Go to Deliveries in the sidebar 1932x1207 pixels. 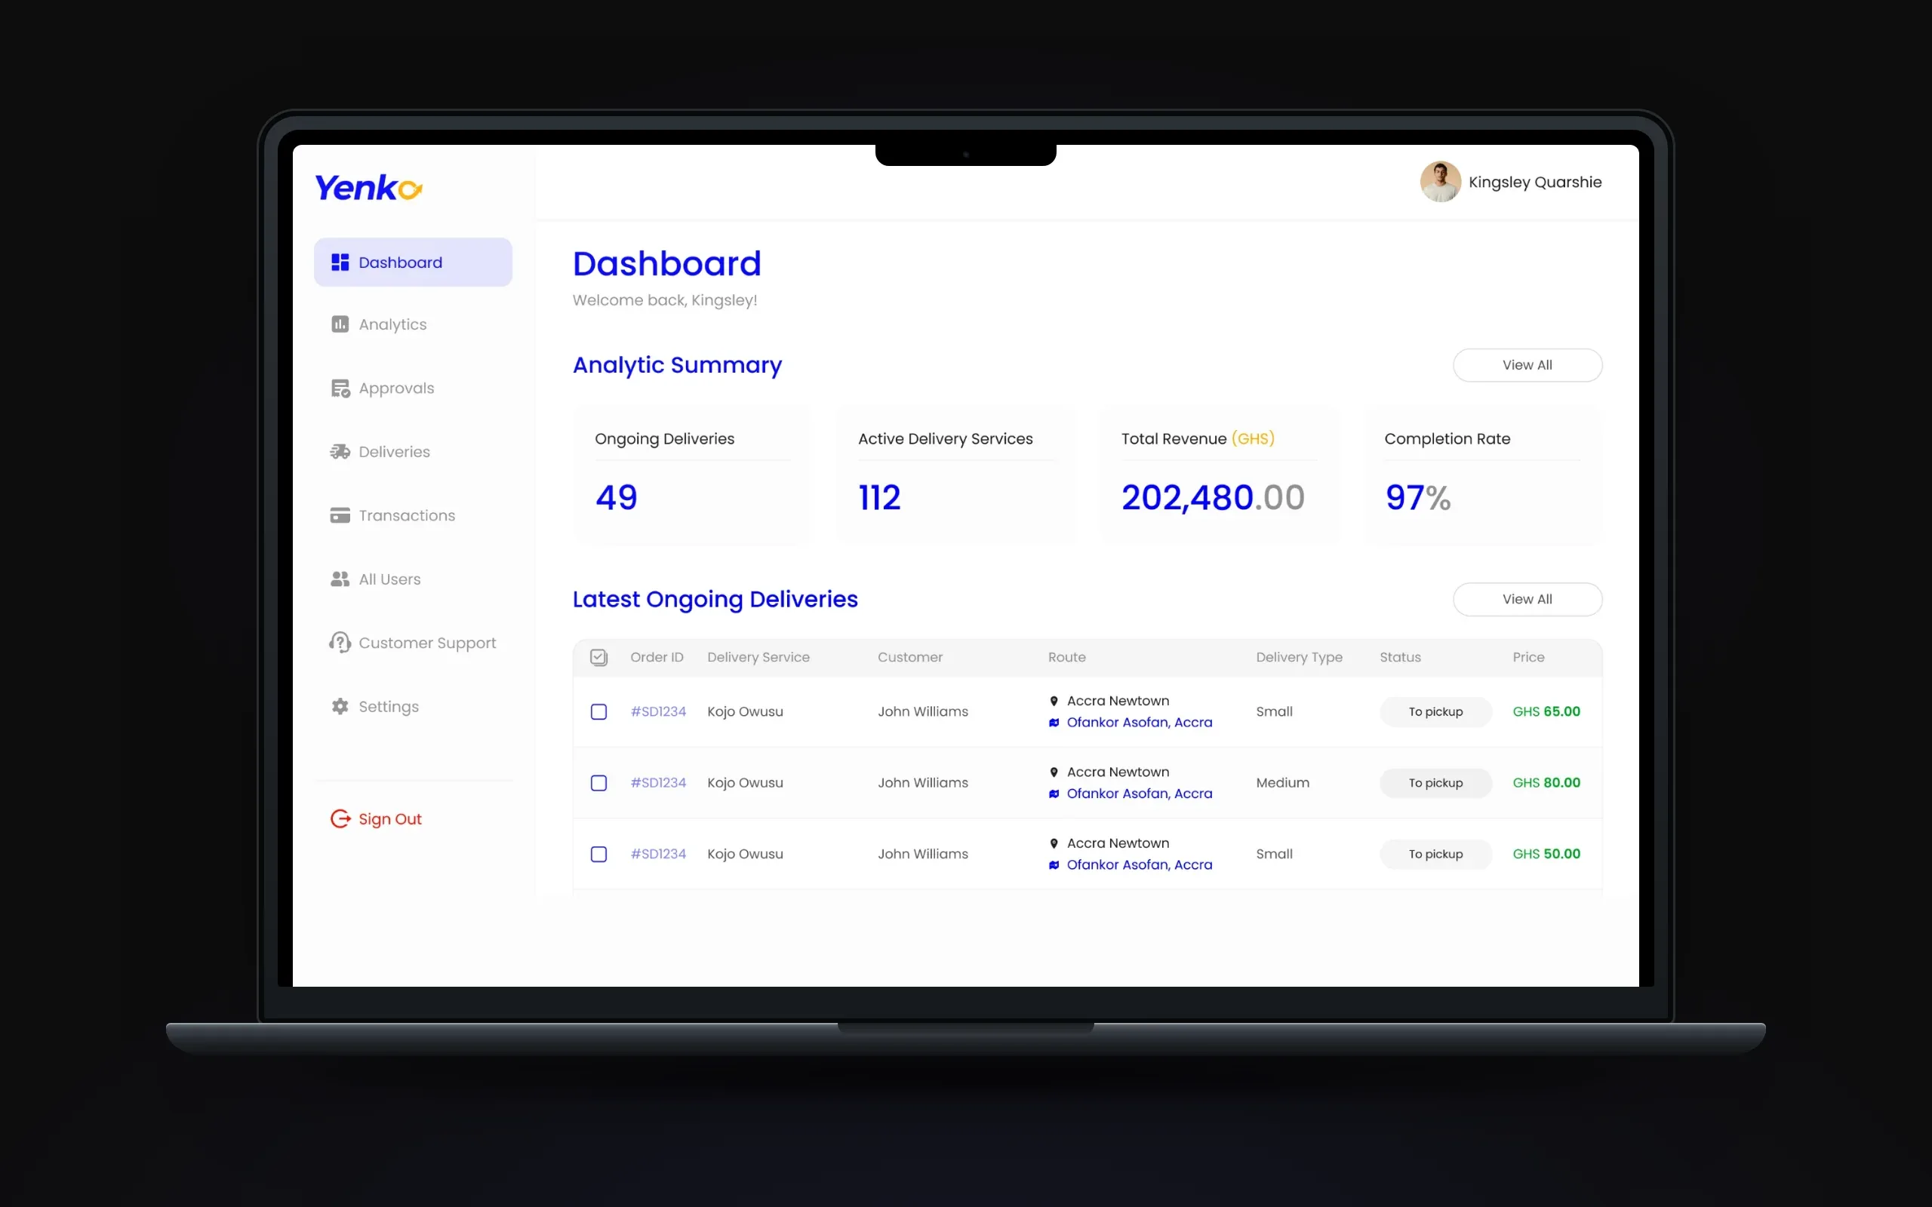pyautogui.click(x=413, y=452)
